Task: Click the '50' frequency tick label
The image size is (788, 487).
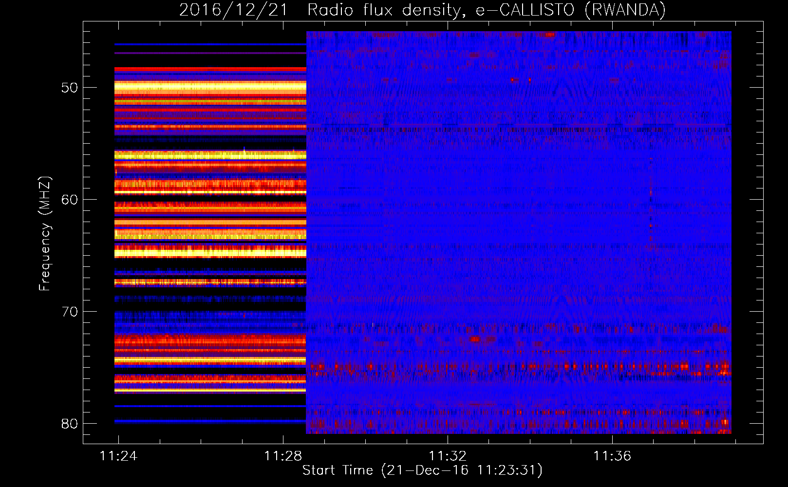Action: click(70, 88)
